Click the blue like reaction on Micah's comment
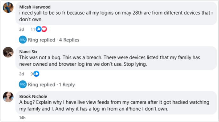The width and height of the screenshot is (219, 122). (39, 29)
